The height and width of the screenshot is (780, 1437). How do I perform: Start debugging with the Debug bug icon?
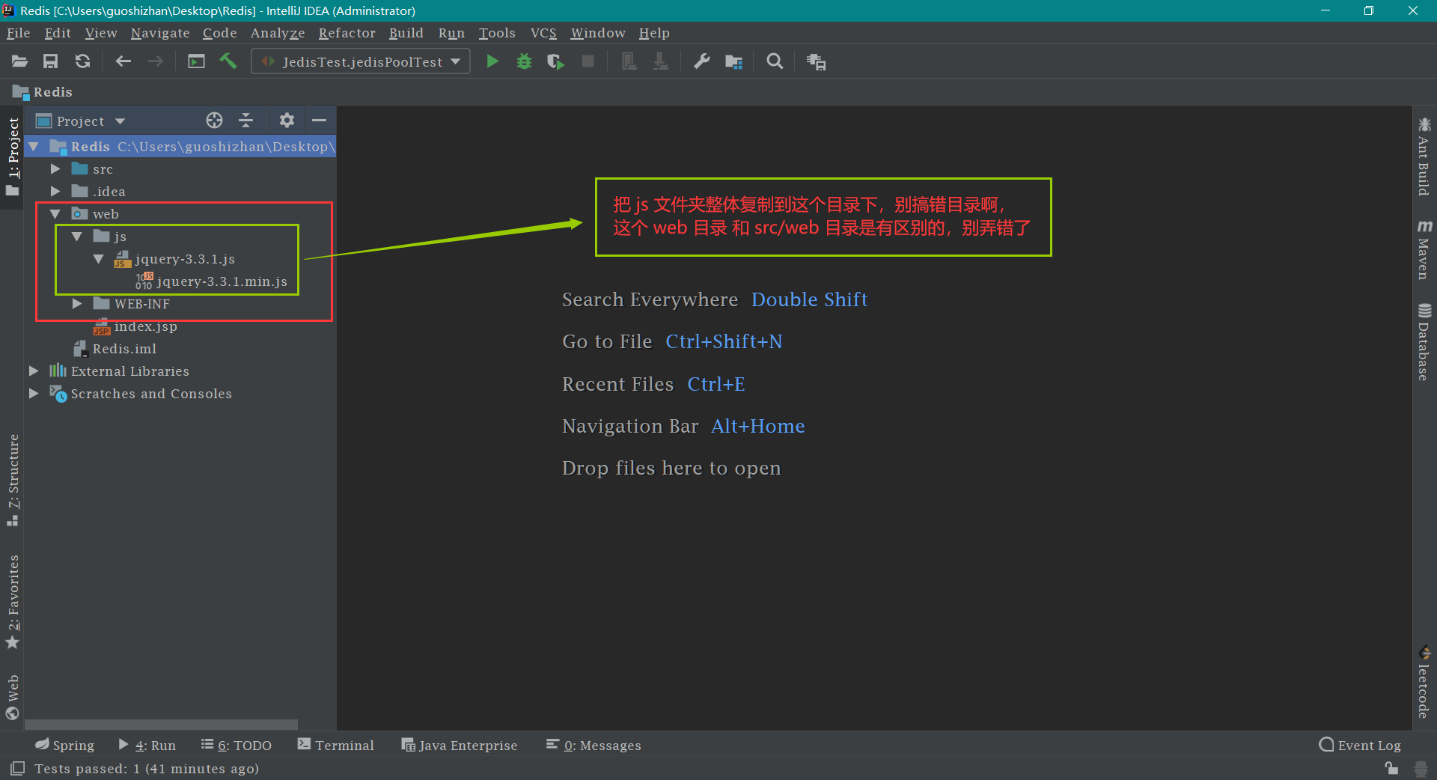coord(524,61)
